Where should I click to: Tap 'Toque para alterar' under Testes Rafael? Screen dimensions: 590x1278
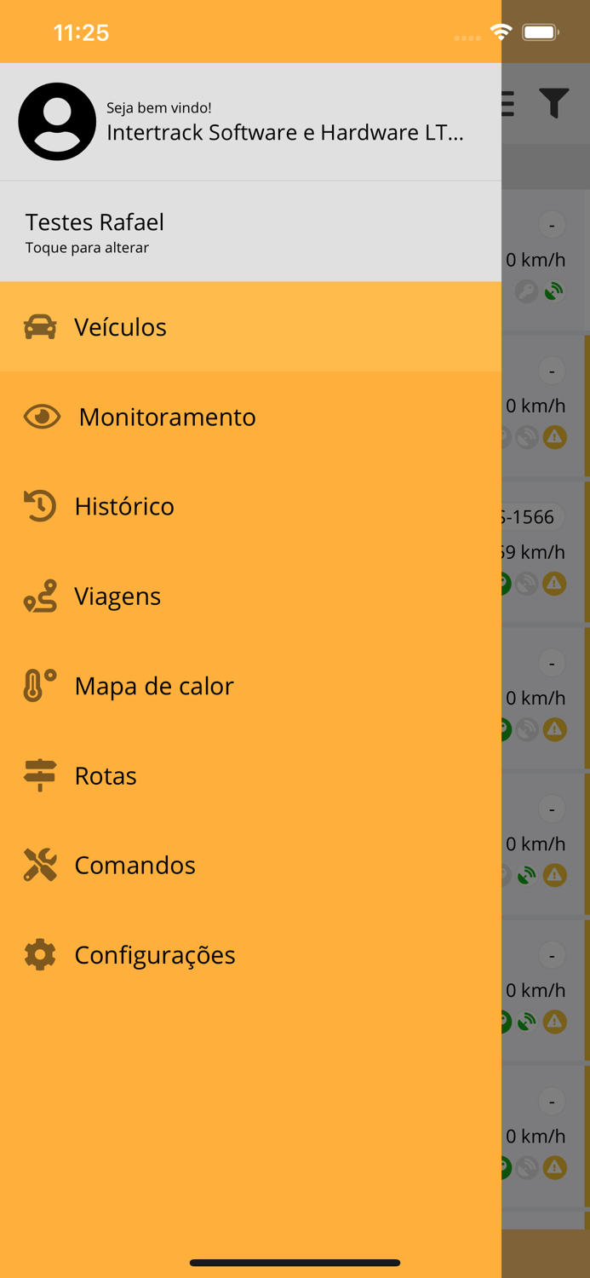pos(88,248)
